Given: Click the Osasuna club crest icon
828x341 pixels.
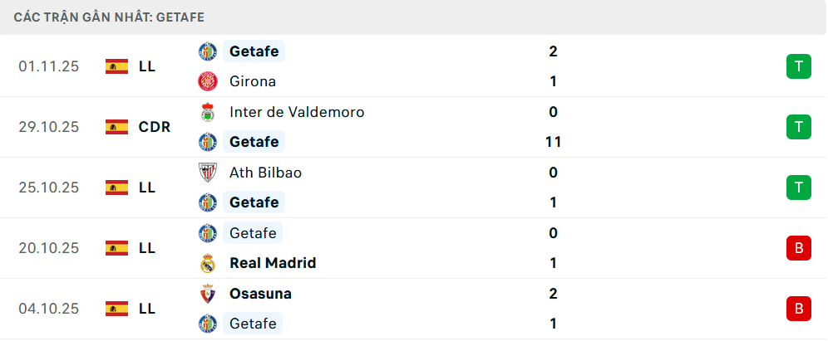Looking at the screenshot, I should tap(207, 294).
